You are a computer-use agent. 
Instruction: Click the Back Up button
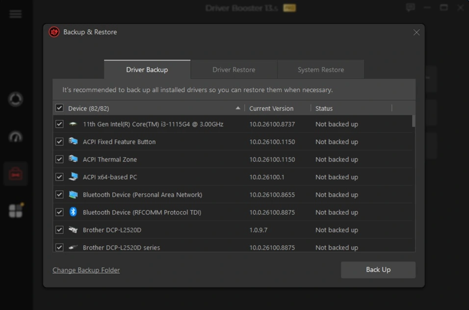pos(378,270)
